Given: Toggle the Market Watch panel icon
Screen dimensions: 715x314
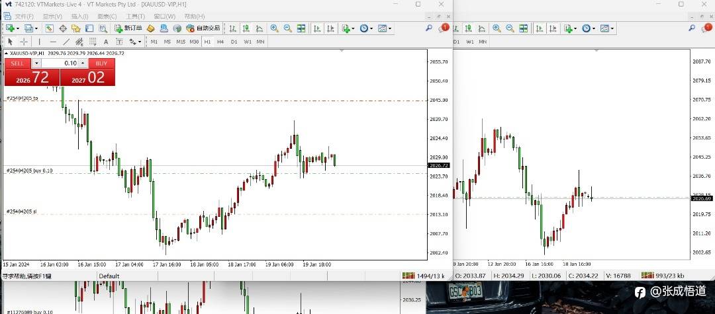Looking at the screenshot, I should 49,28.
